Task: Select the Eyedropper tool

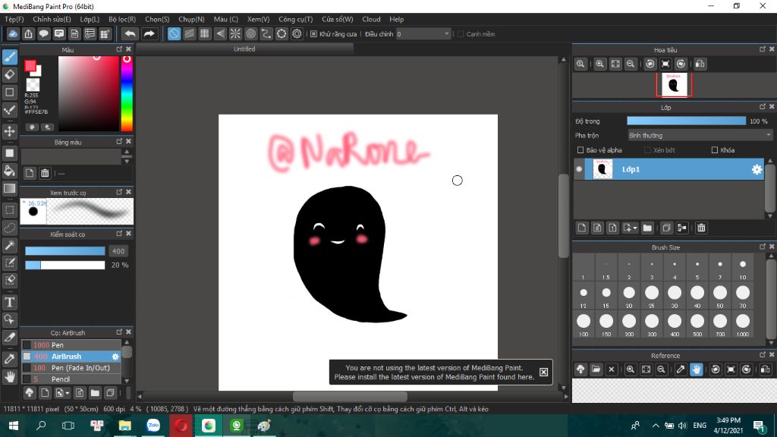Action: click(9, 359)
